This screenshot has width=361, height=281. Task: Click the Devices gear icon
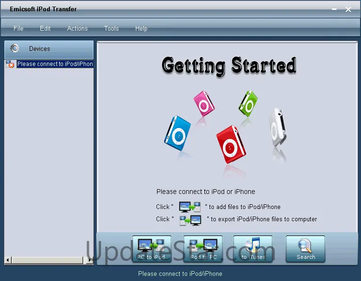[x=15, y=48]
